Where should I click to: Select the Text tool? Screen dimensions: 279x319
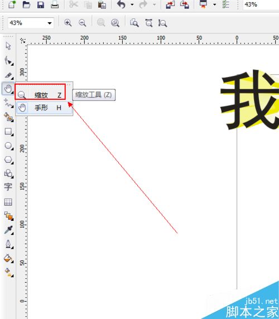(8, 187)
